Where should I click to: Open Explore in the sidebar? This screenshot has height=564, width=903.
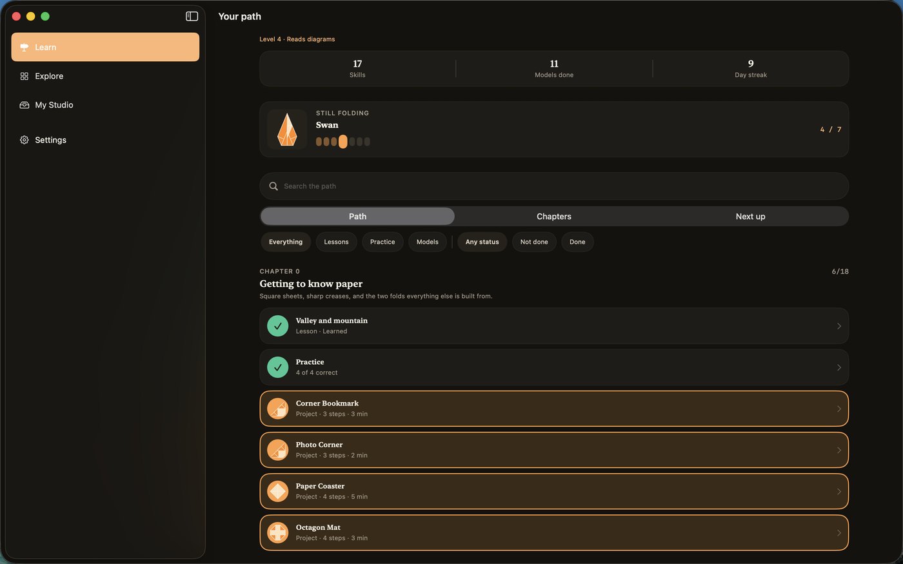(x=105, y=76)
